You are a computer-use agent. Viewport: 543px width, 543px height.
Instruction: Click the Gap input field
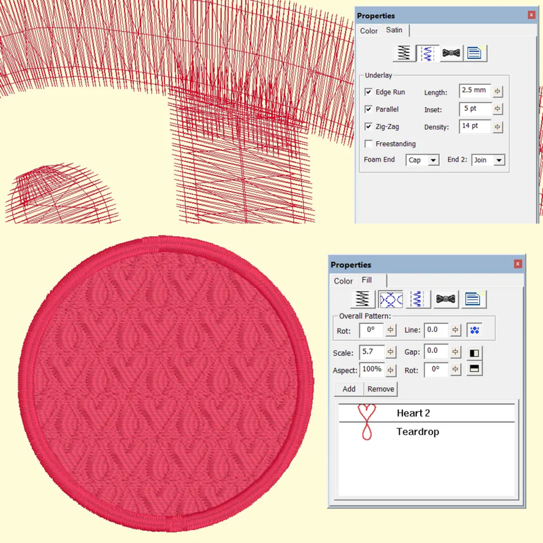pos(436,351)
